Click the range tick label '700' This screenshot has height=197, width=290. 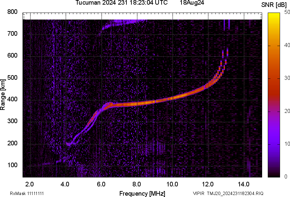coord(12,33)
